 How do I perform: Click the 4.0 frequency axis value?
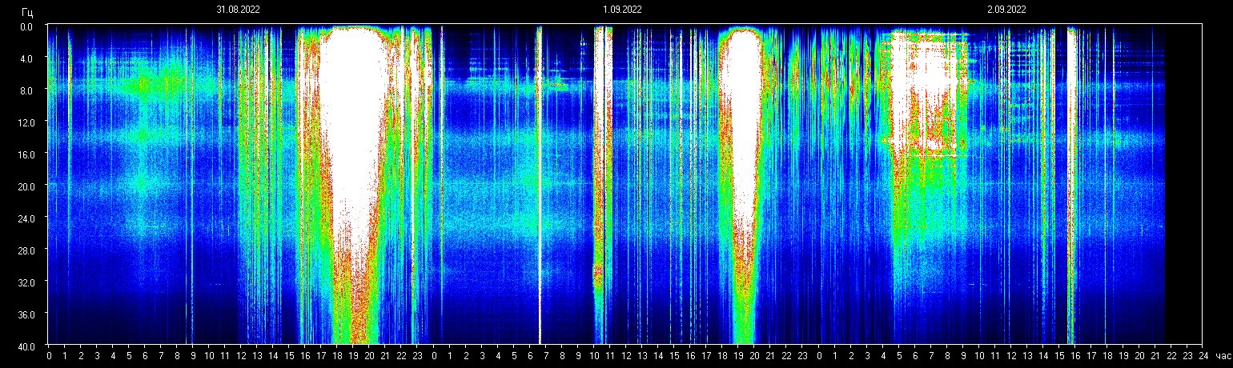point(26,58)
